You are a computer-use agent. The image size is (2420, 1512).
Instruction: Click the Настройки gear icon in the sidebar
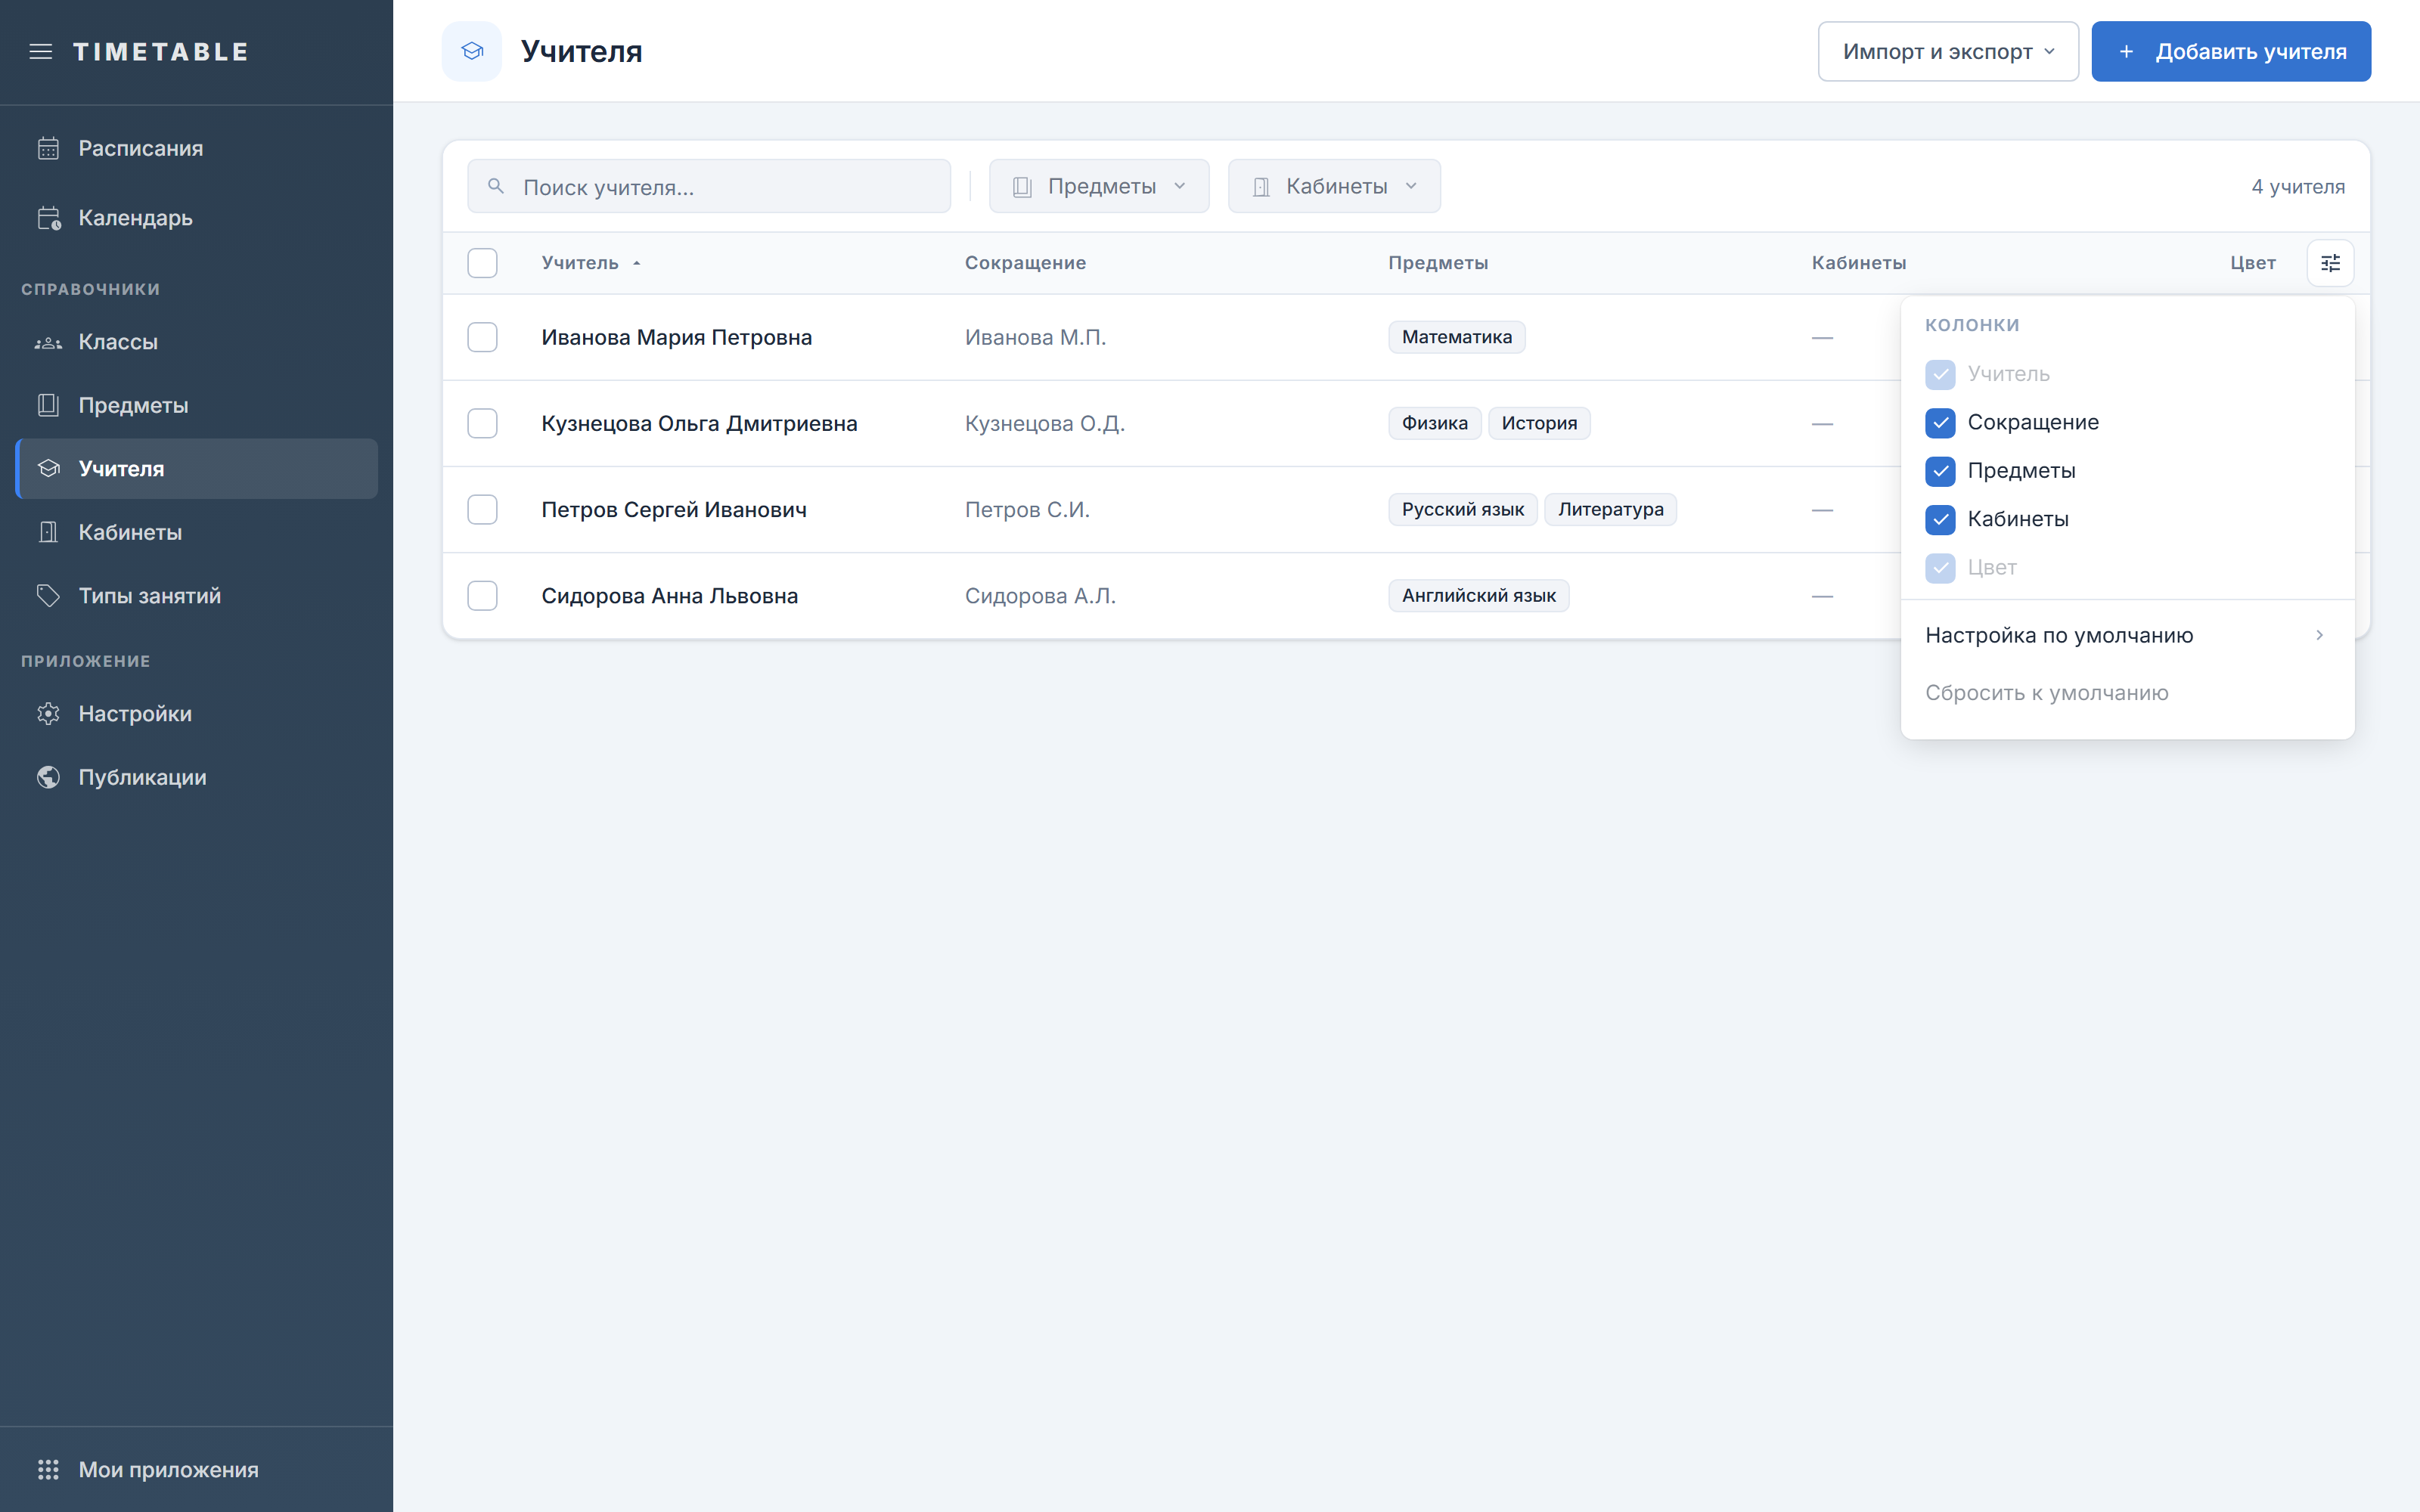pyautogui.click(x=48, y=714)
